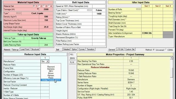This screenshot has height=99, width=176.
Task: Click the 203 / 204 rating value
Action: point(131,95)
